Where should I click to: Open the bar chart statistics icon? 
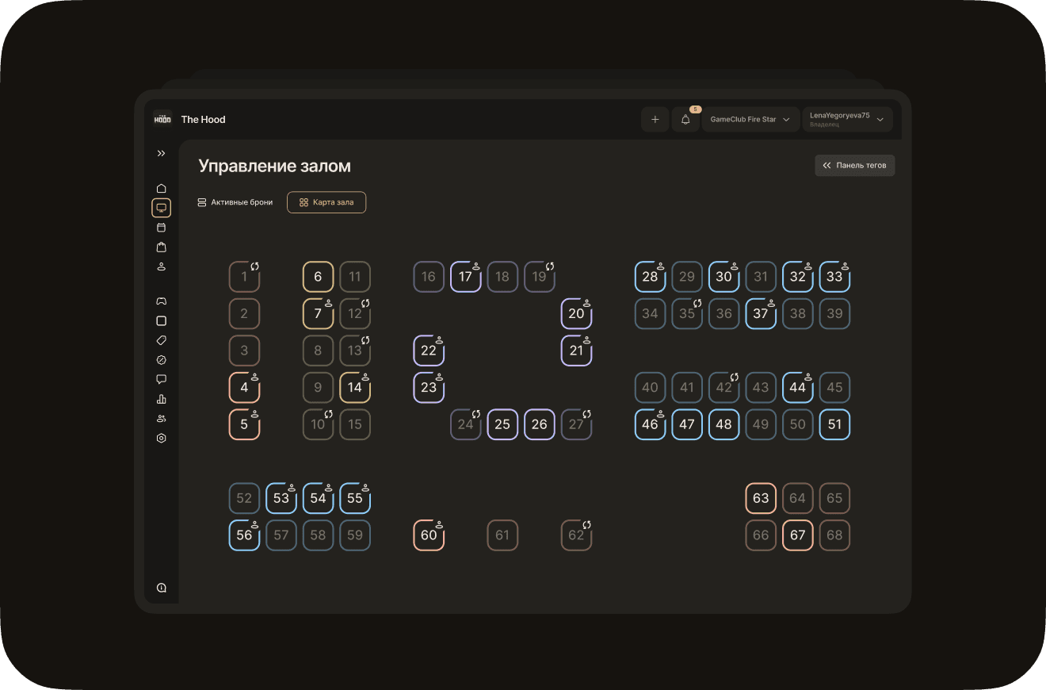point(162,399)
